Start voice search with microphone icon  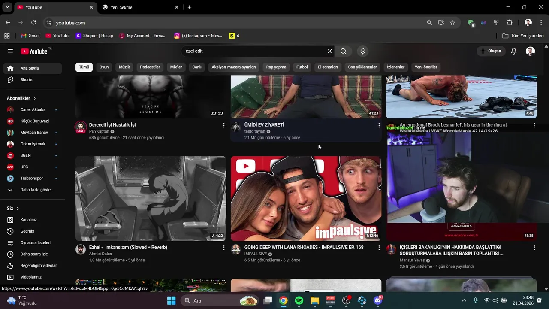click(x=363, y=51)
